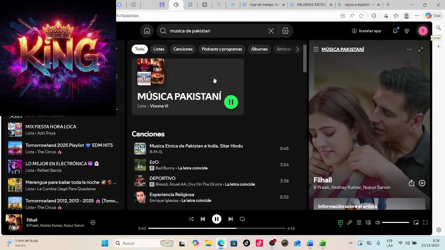Click the results vertical scrollbar

coord(305,59)
